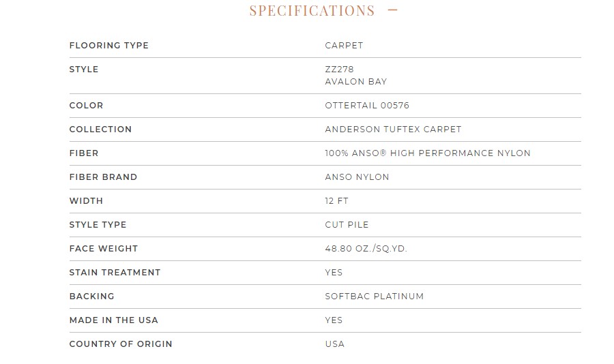The width and height of the screenshot is (614, 364).
Task: Click the Country of Origin label
Action: pos(121,344)
